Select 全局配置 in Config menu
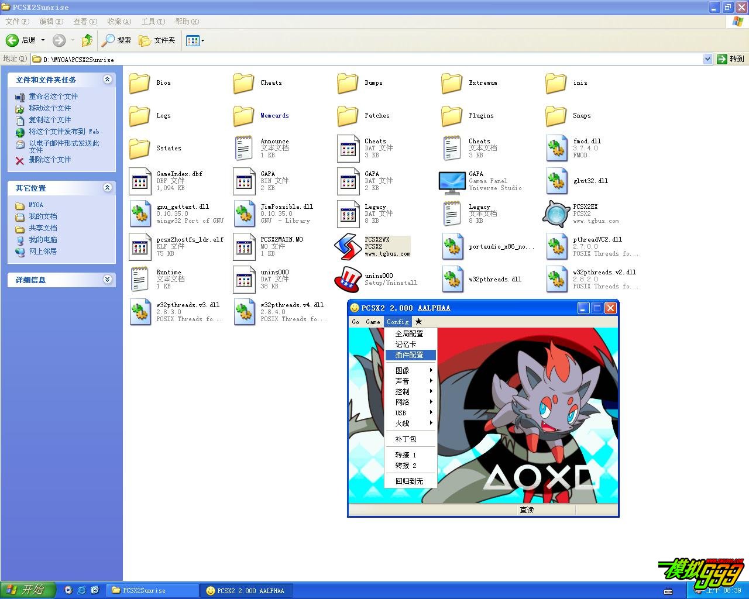This screenshot has height=599, width=749. [411, 334]
